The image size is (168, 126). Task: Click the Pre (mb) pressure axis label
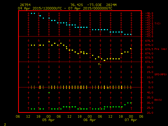click(x=160, y=49)
